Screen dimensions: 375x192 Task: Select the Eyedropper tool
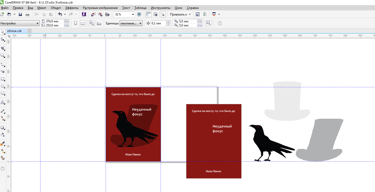click(x=3, y=144)
